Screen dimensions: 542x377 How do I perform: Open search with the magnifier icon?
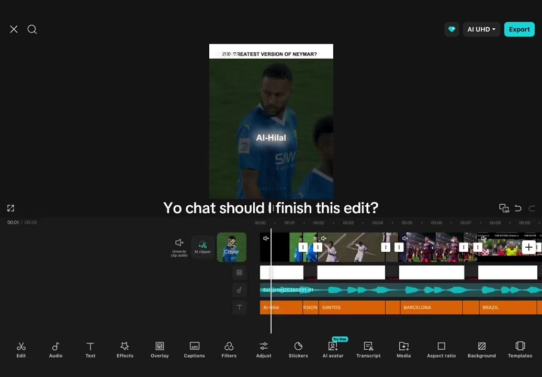[32, 29]
